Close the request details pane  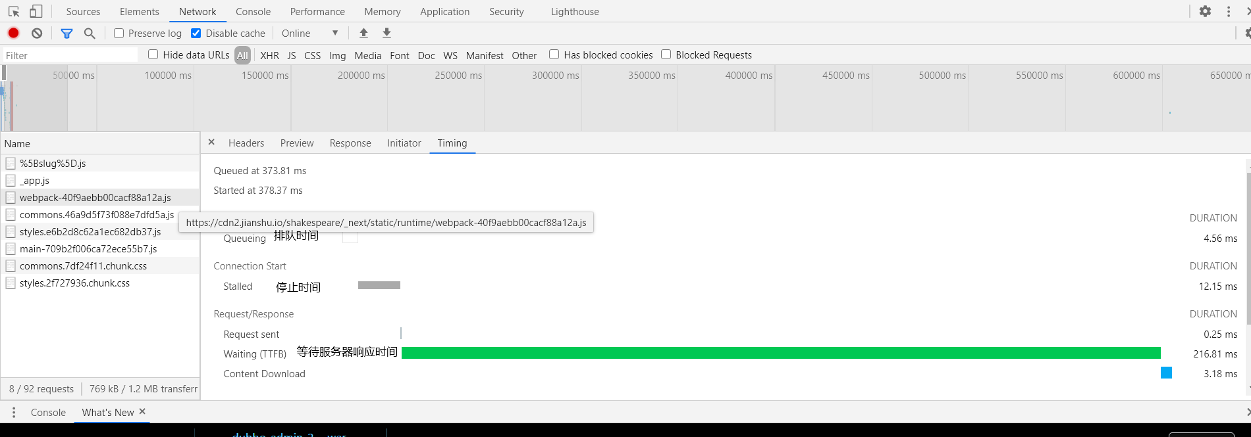(211, 142)
